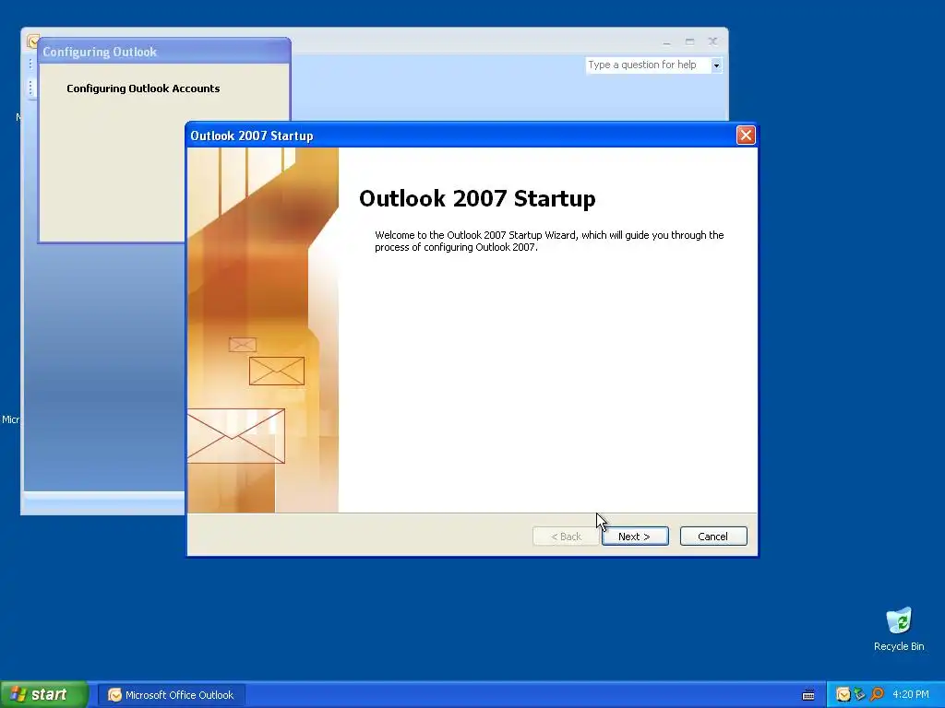Click the Next button in the Startup wizard

coord(635,536)
